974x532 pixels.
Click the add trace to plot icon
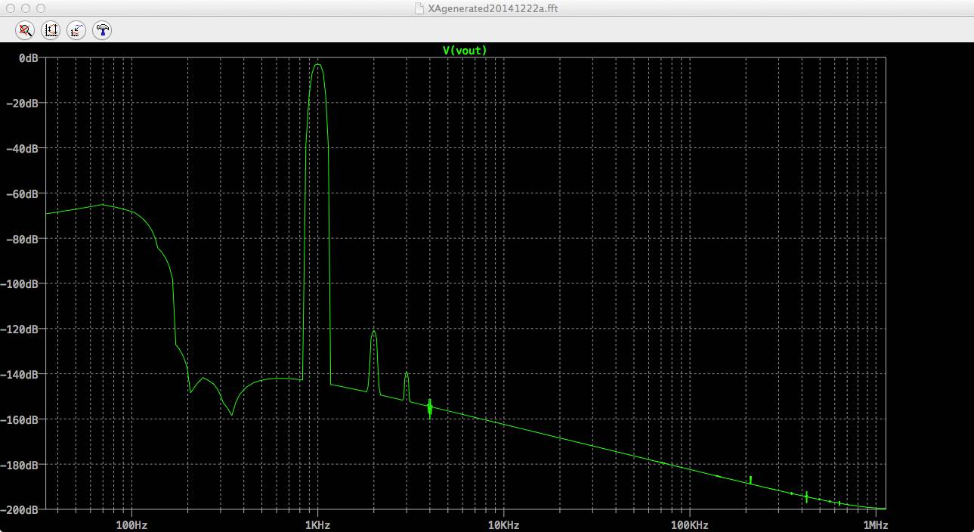76,30
